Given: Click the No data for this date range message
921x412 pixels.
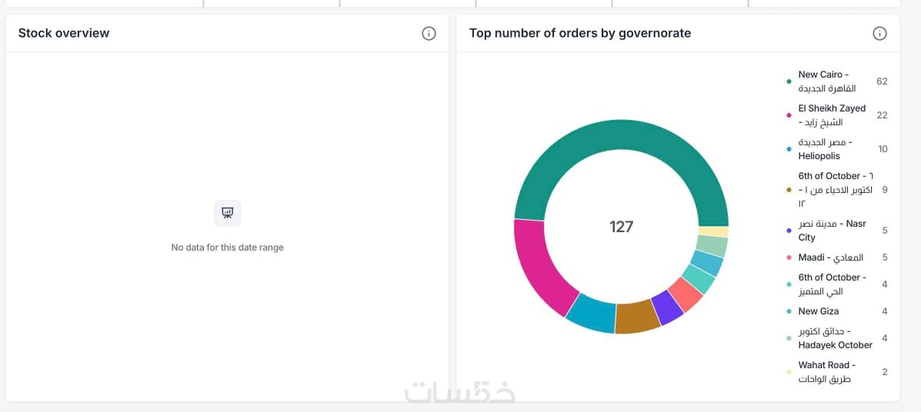Looking at the screenshot, I should pyautogui.click(x=228, y=248).
